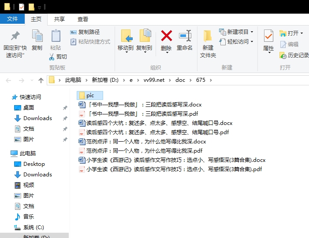Click 此电脑 in the navigation pane
309x238 pixels.
[x=23, y=153]
